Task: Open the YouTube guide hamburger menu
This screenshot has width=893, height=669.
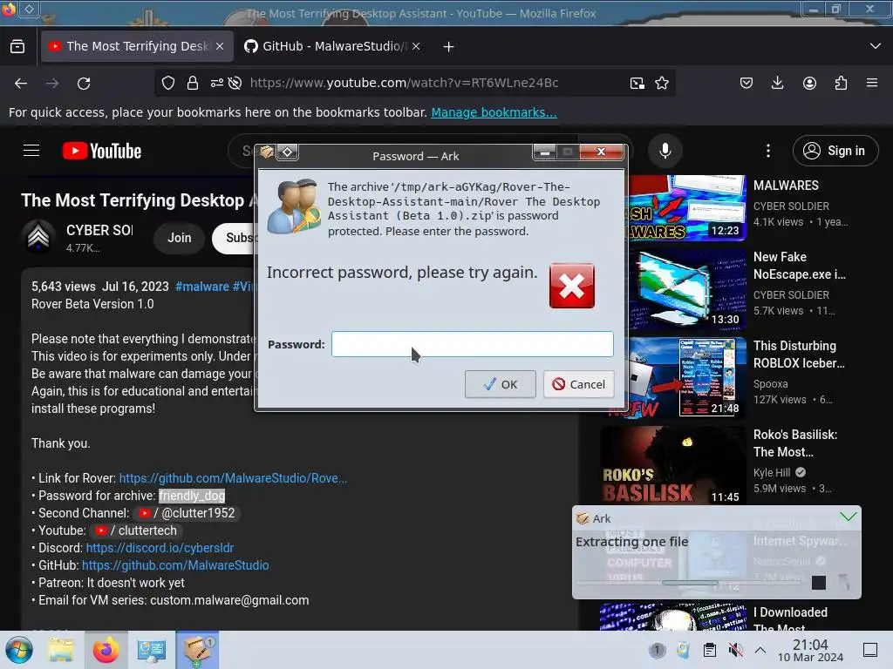Action: pyautogui.click(x=31, y=151)
